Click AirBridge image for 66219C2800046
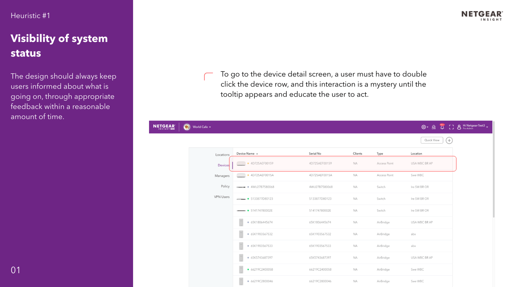The height and width of the screenshot is (287, 511). click(241, 281)
